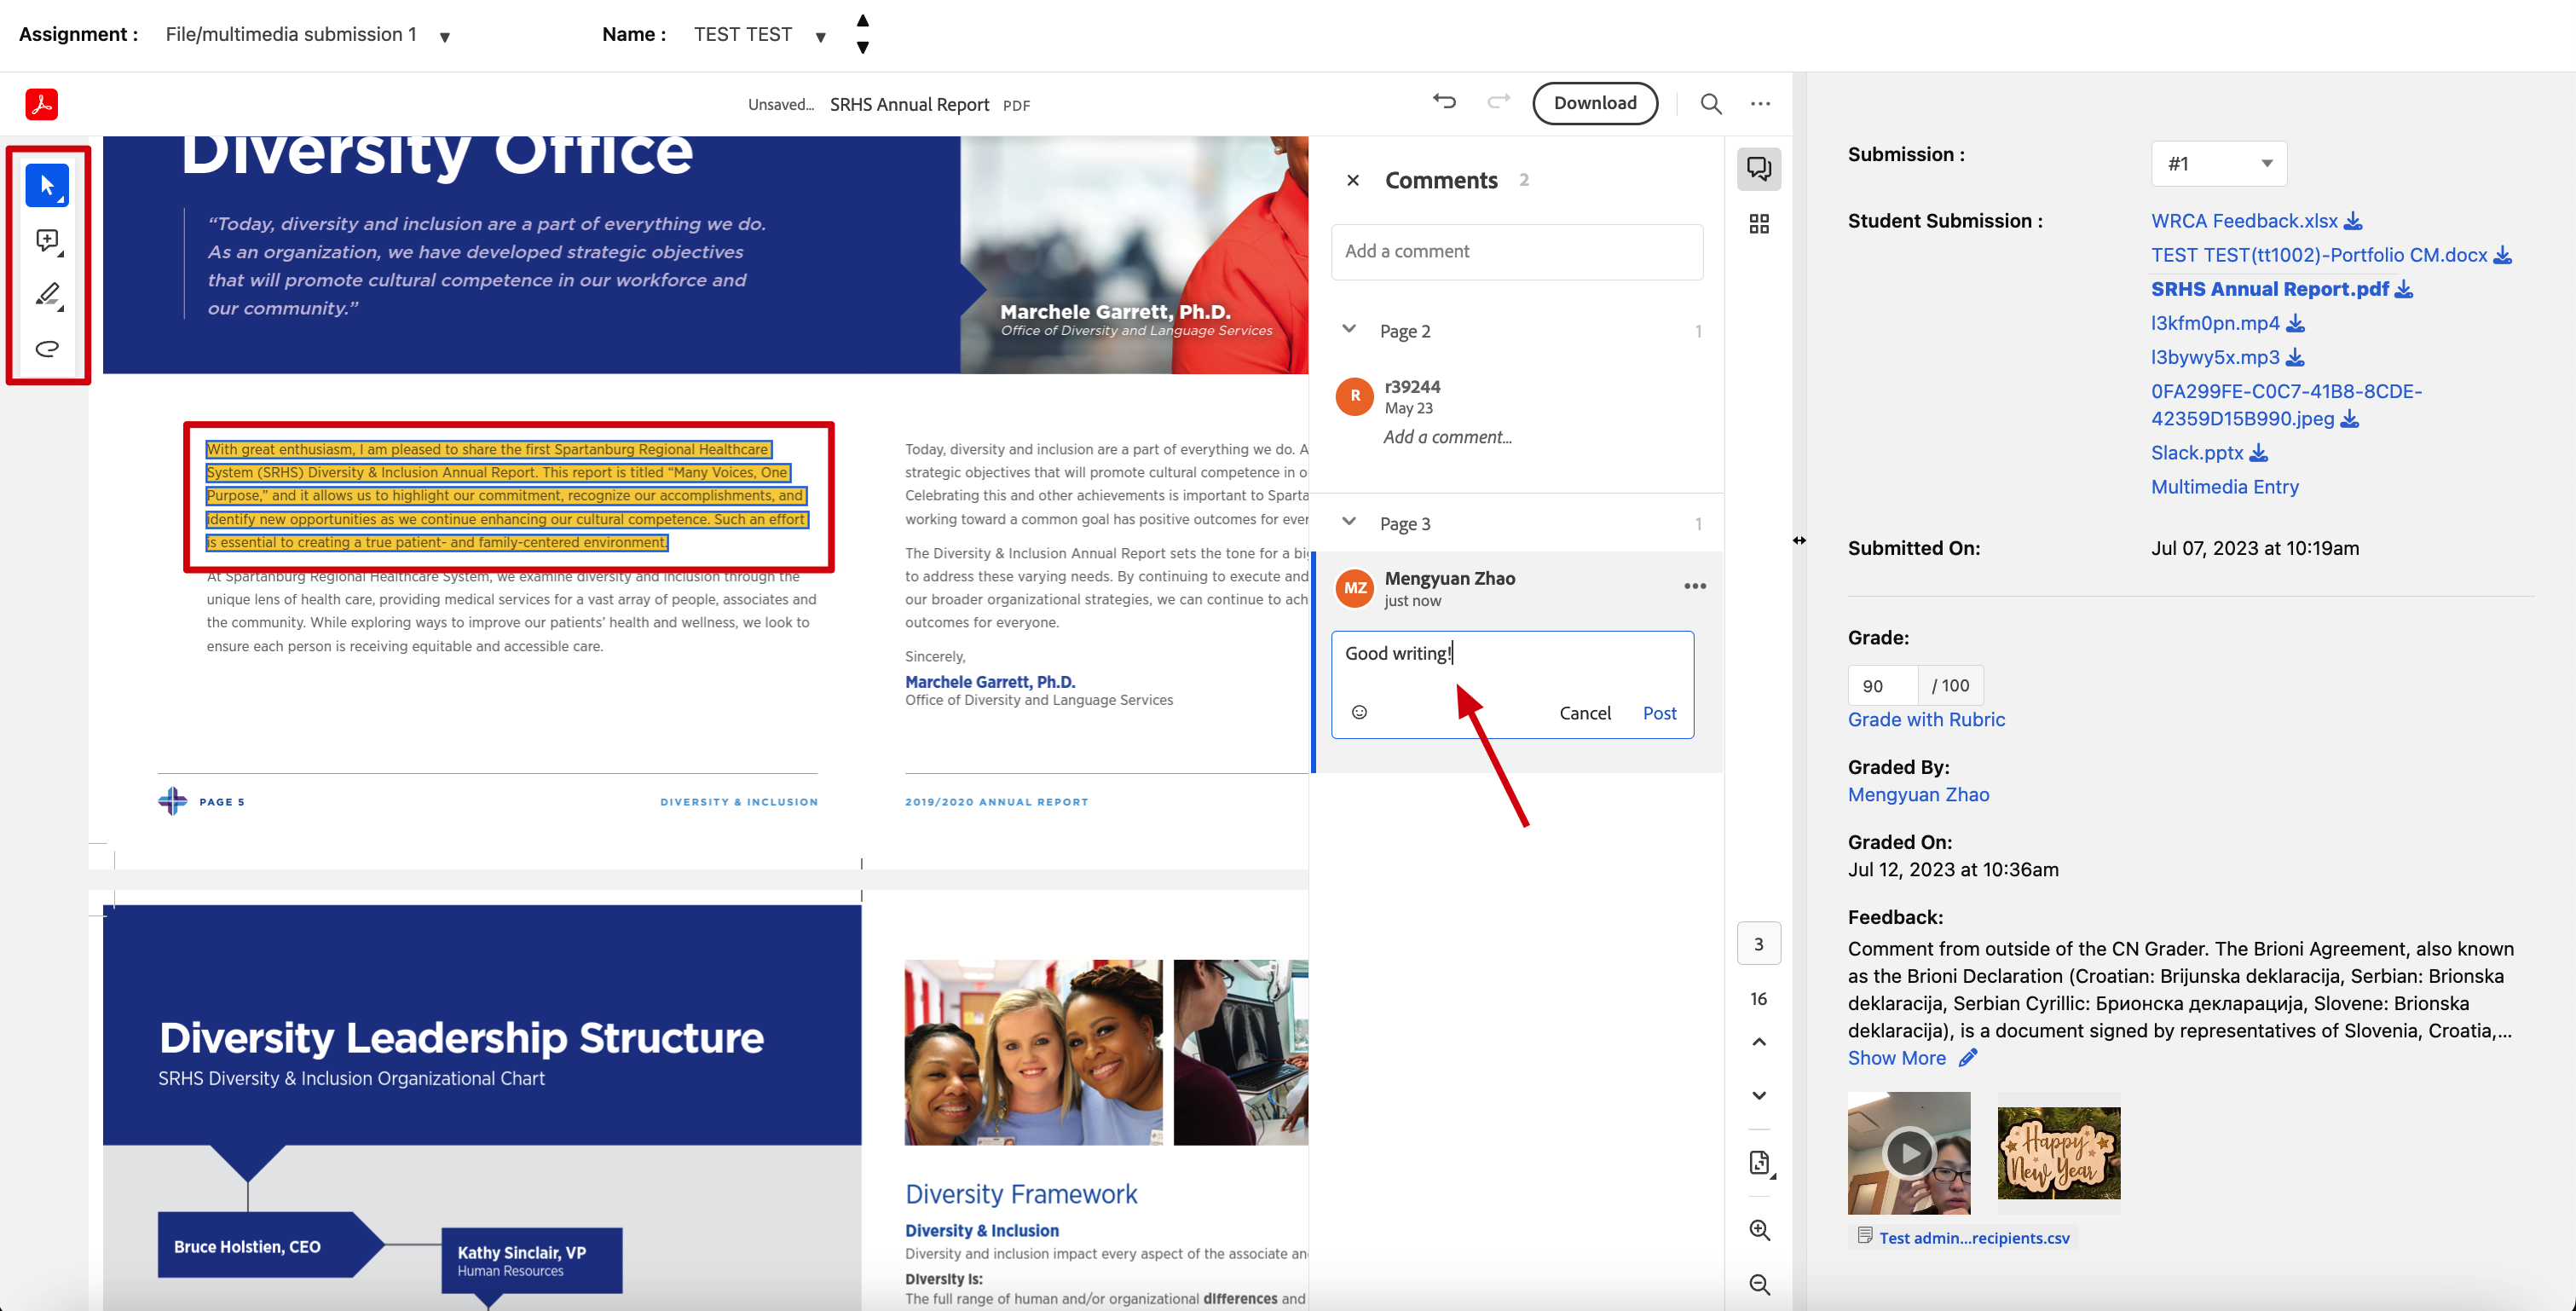This screenshot has width=2576, height=1311.
Task: Zoom in on the PDF
Action: point(1760,1230)
